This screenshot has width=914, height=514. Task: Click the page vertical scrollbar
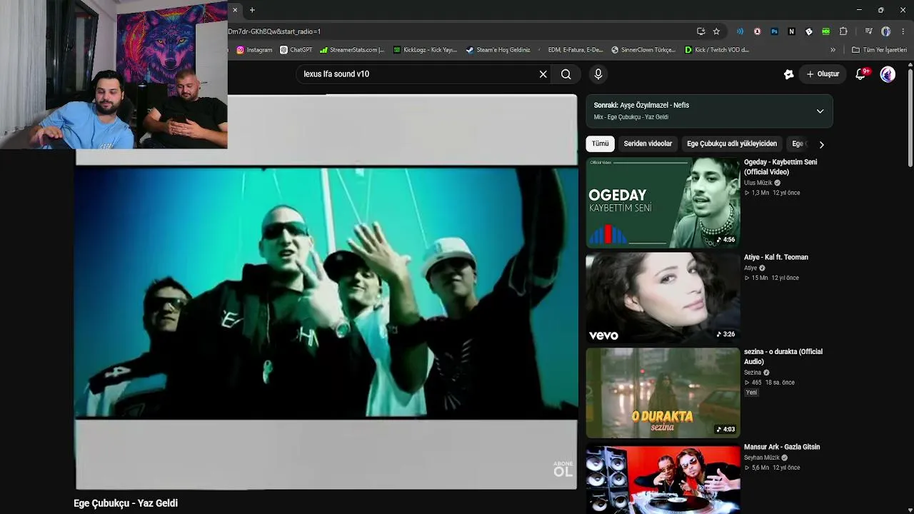click(x=910, y=118)
